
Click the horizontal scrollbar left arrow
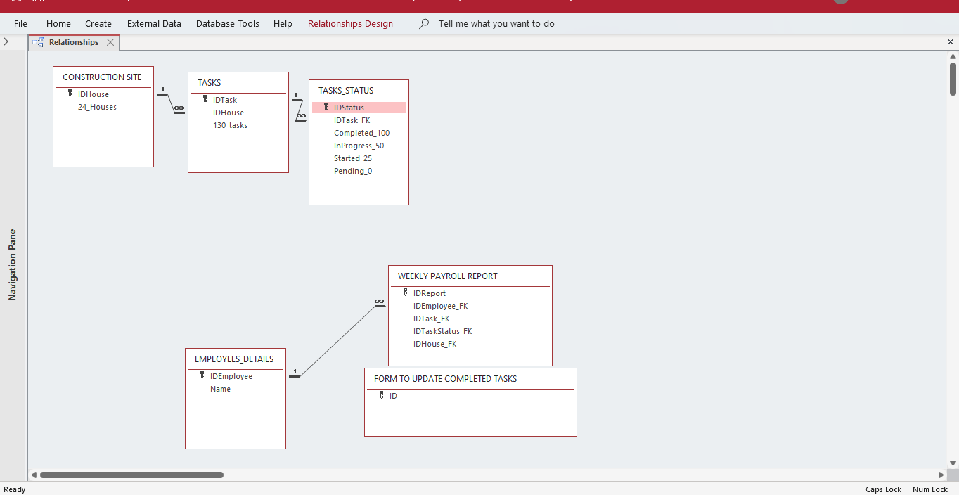click(34, 475)
